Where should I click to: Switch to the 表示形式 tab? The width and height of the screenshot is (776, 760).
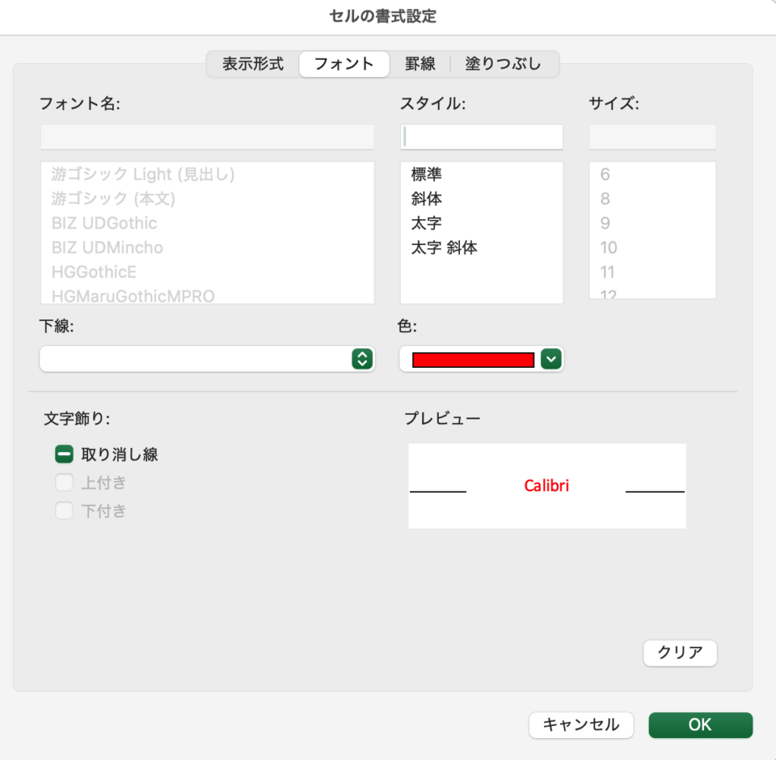pos(253,64)
